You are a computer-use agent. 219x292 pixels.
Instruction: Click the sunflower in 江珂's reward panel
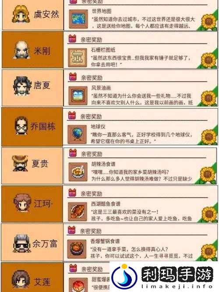(209, 214)
